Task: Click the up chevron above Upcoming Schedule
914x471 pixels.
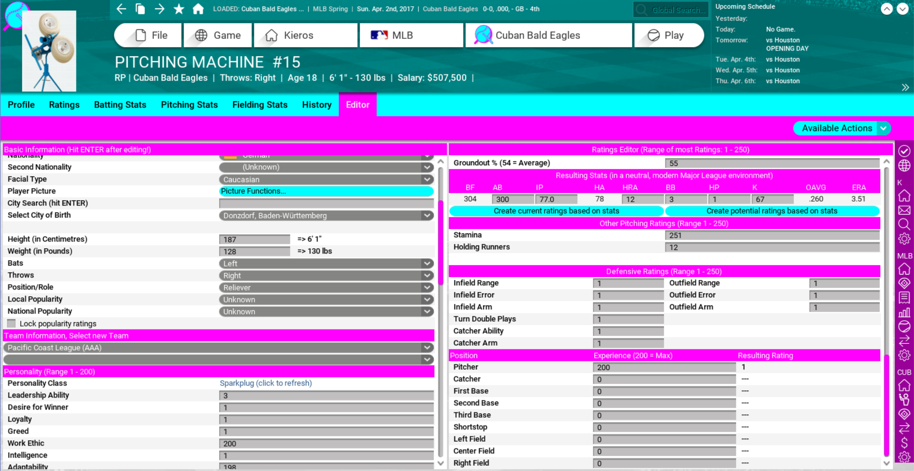Action: 887,9
